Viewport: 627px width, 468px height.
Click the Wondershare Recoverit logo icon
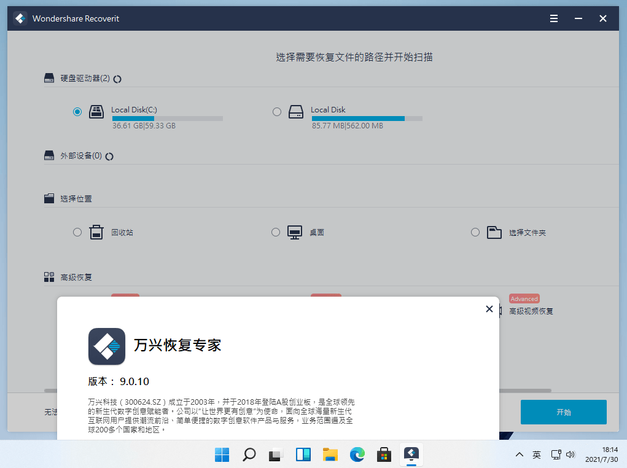[x=20, y=18]
